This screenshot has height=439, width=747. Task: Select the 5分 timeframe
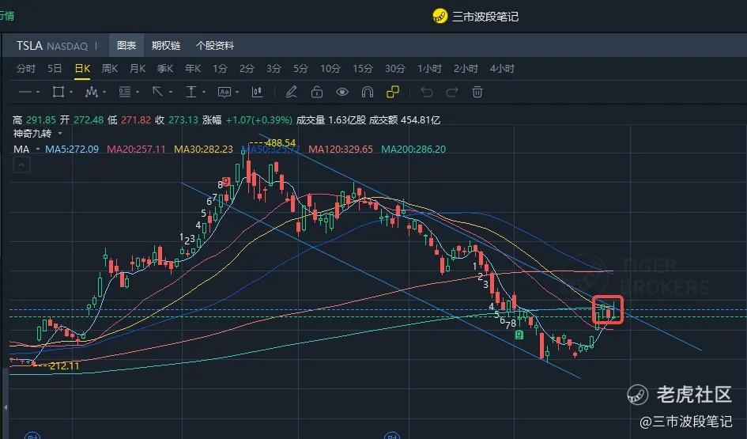(x=300, y=69)
